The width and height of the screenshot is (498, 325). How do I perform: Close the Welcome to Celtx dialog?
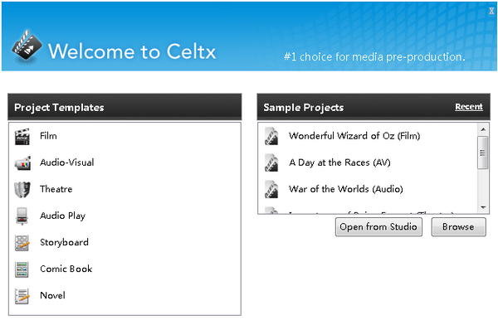pos(491,11)
